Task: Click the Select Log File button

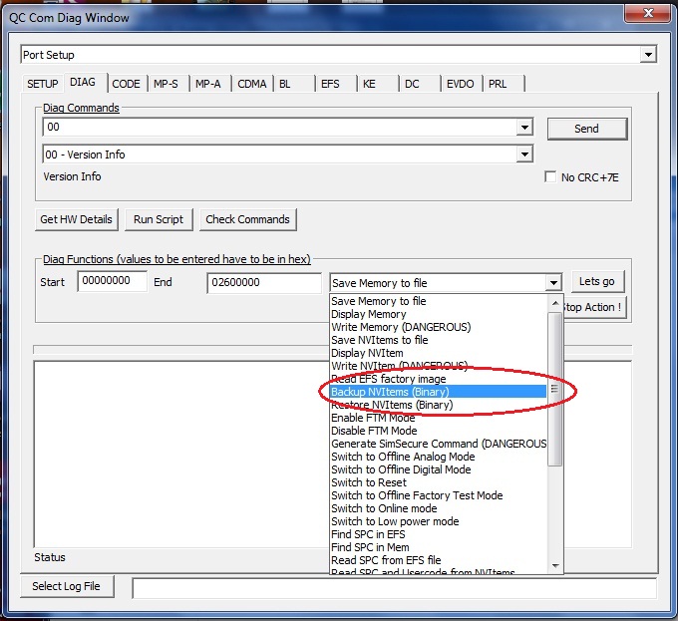Action: pos(67,586)
